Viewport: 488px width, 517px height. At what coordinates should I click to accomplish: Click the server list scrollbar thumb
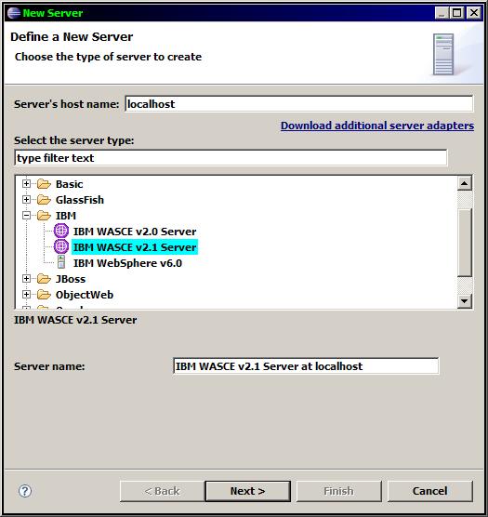tap(465, 243)
